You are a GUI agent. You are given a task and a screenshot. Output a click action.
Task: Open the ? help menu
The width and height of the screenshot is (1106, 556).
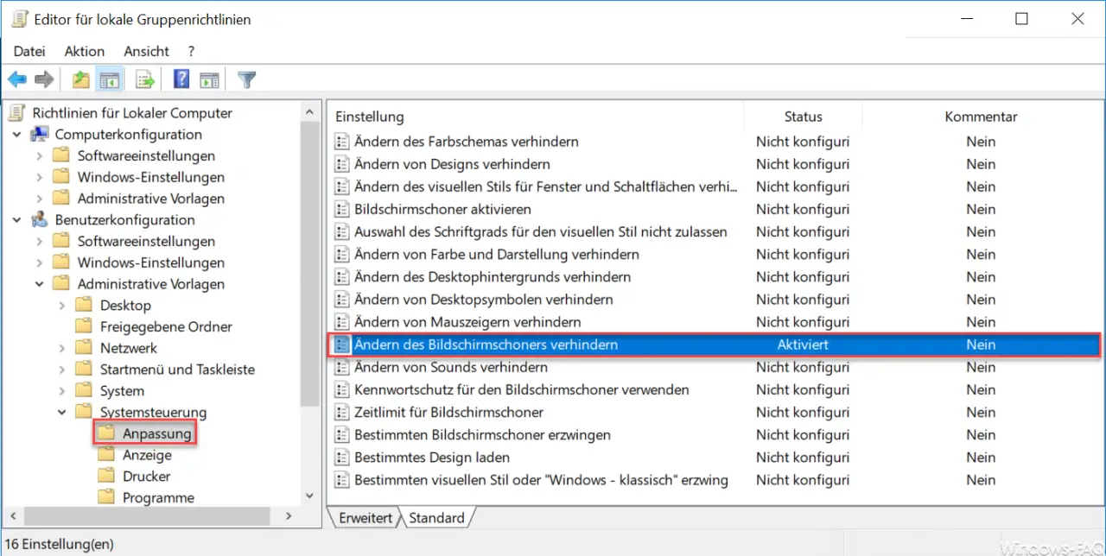coord(191,51)
